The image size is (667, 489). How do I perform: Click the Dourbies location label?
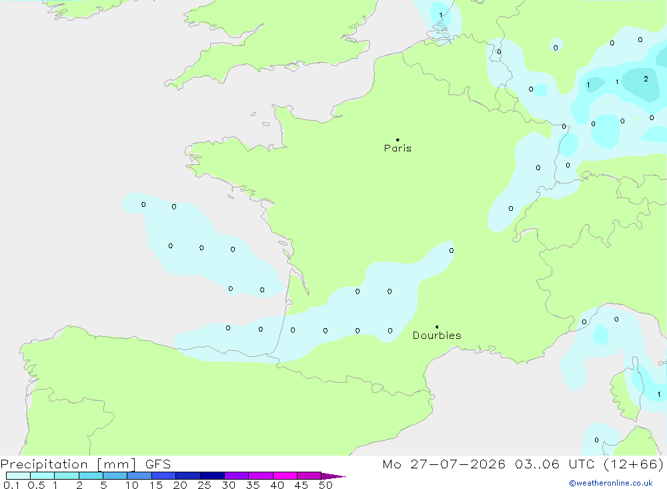(437, 336)
